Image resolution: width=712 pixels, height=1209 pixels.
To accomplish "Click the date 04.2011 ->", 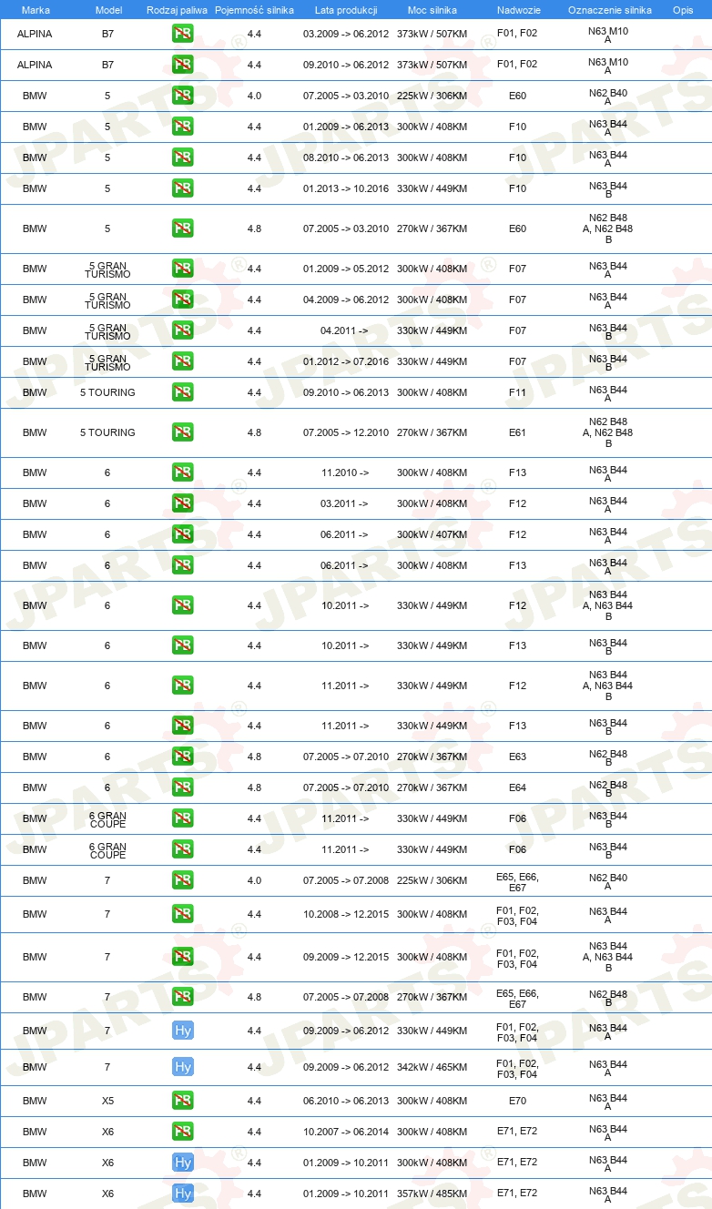I will pyautogui.click(x=344, y=331).
